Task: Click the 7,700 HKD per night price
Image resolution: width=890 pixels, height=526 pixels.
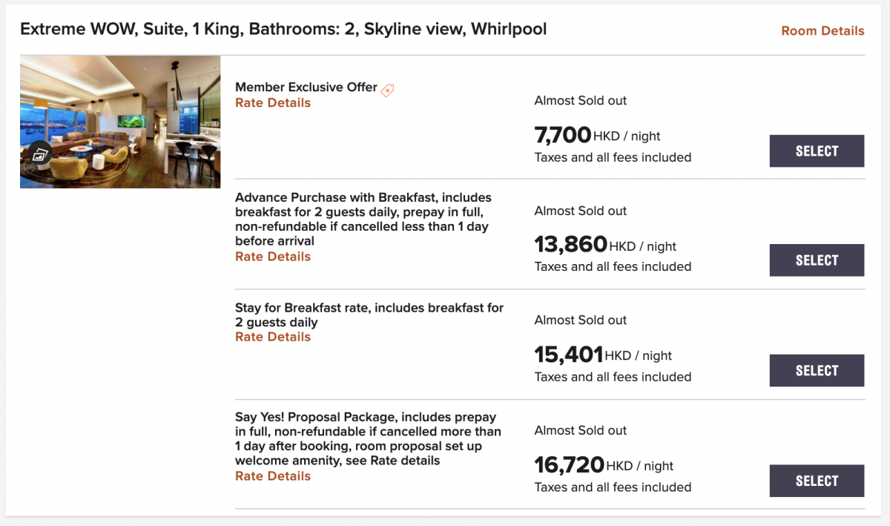Action: (x=597, y=136)
